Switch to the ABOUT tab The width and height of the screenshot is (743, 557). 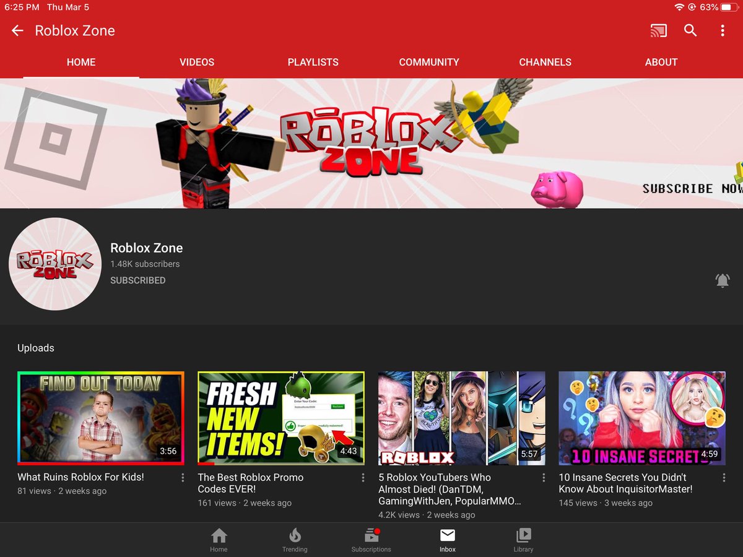pos(661,63)
